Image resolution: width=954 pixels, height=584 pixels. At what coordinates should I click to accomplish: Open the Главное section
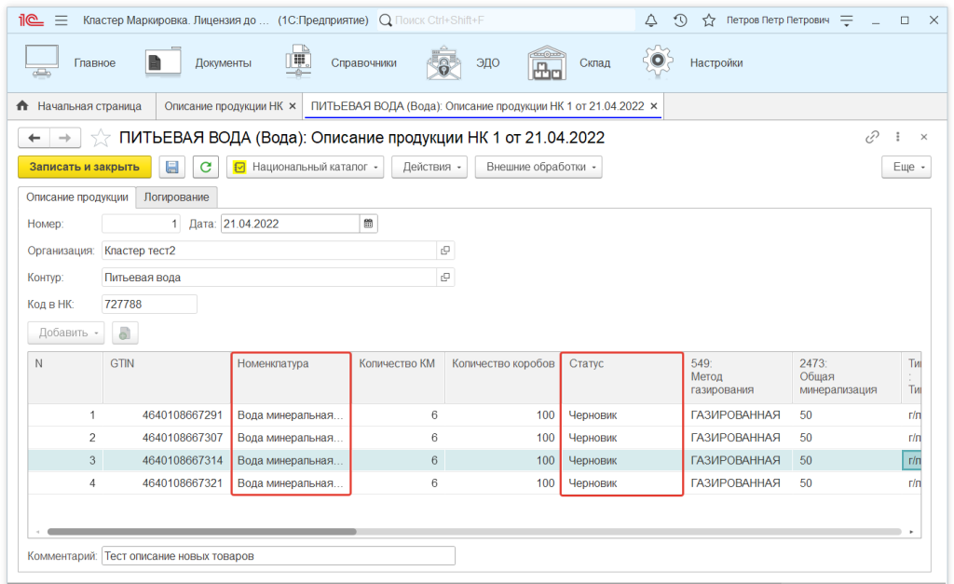[95, 62]
